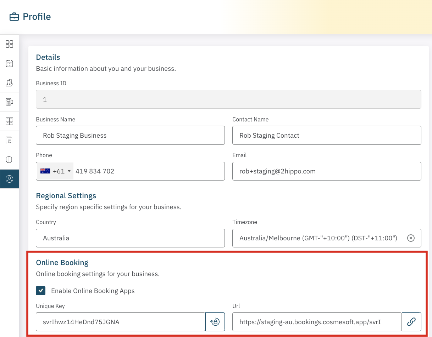432x337 pixels.
Task: Open the Timezone selection dropdown
Action: point(319,238)
